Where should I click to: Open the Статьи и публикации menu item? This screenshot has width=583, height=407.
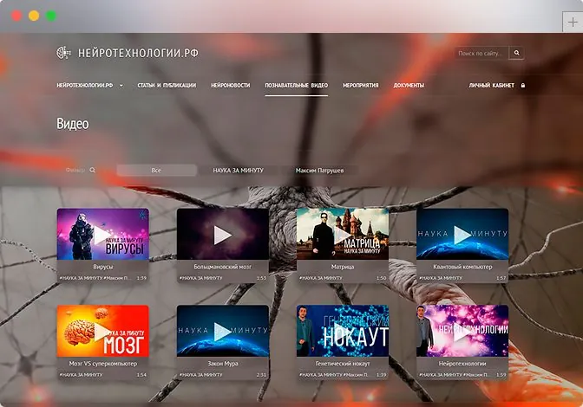tap(167, 86)
